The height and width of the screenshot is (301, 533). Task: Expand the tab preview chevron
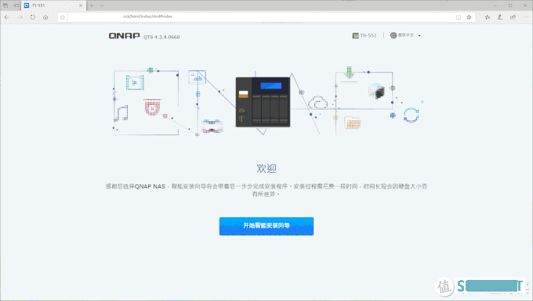click(102, 5)
